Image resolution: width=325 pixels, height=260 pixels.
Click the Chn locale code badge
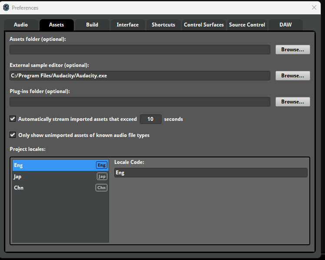coord(101,188)
